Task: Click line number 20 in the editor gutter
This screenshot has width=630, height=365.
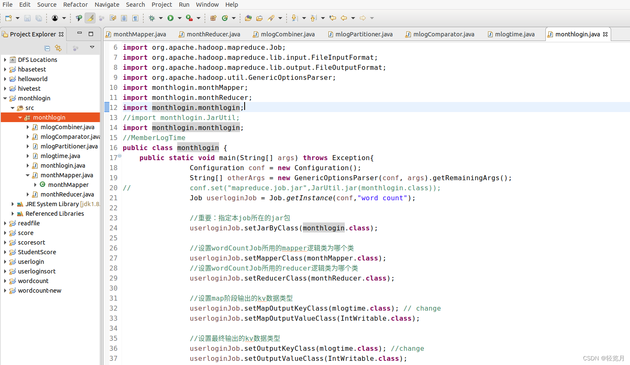Action: click(113, 188)
